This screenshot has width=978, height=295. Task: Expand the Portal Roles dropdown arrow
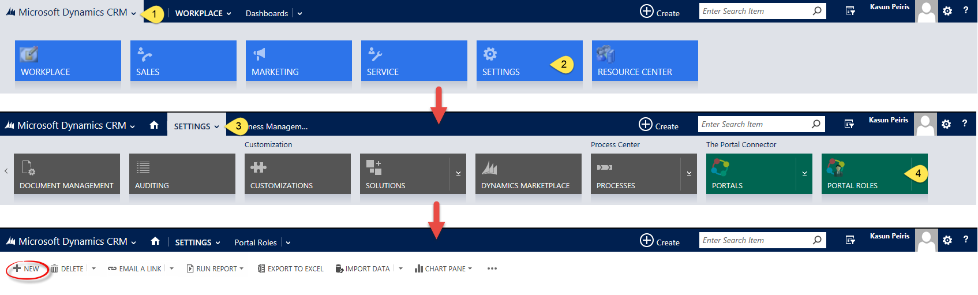tap(288, 243)
